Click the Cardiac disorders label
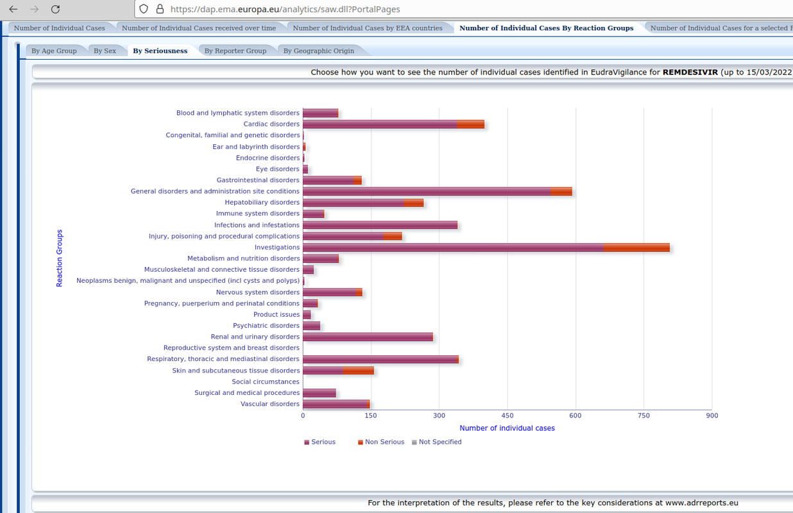Viewport: 793px width, 513px height. [271, 124]
